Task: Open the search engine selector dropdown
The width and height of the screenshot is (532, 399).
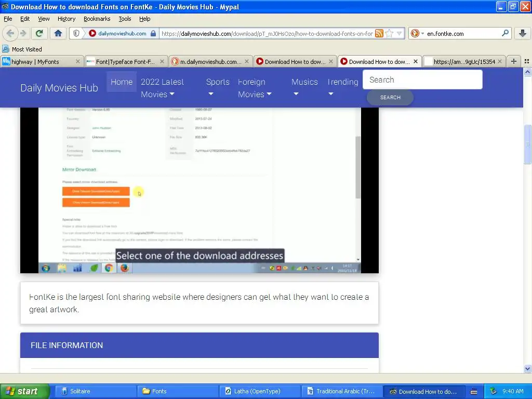Action: pyautogui.click(x=417, y=33)
